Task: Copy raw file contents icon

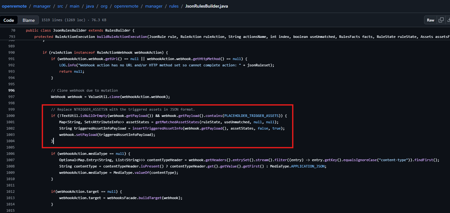Action: pyautogui.click(x=441, y=20)
